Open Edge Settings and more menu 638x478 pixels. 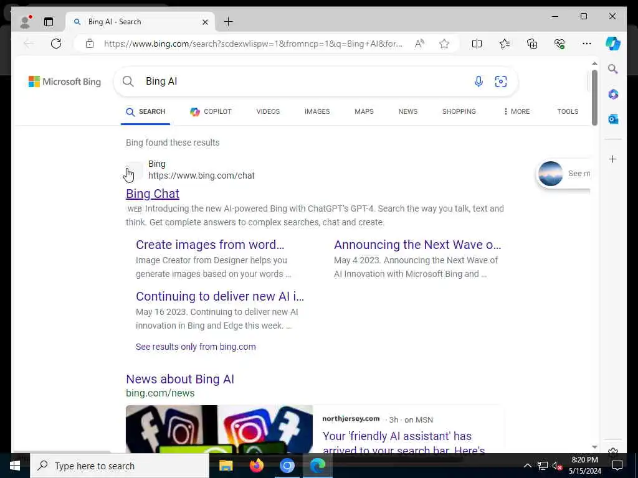587,44
